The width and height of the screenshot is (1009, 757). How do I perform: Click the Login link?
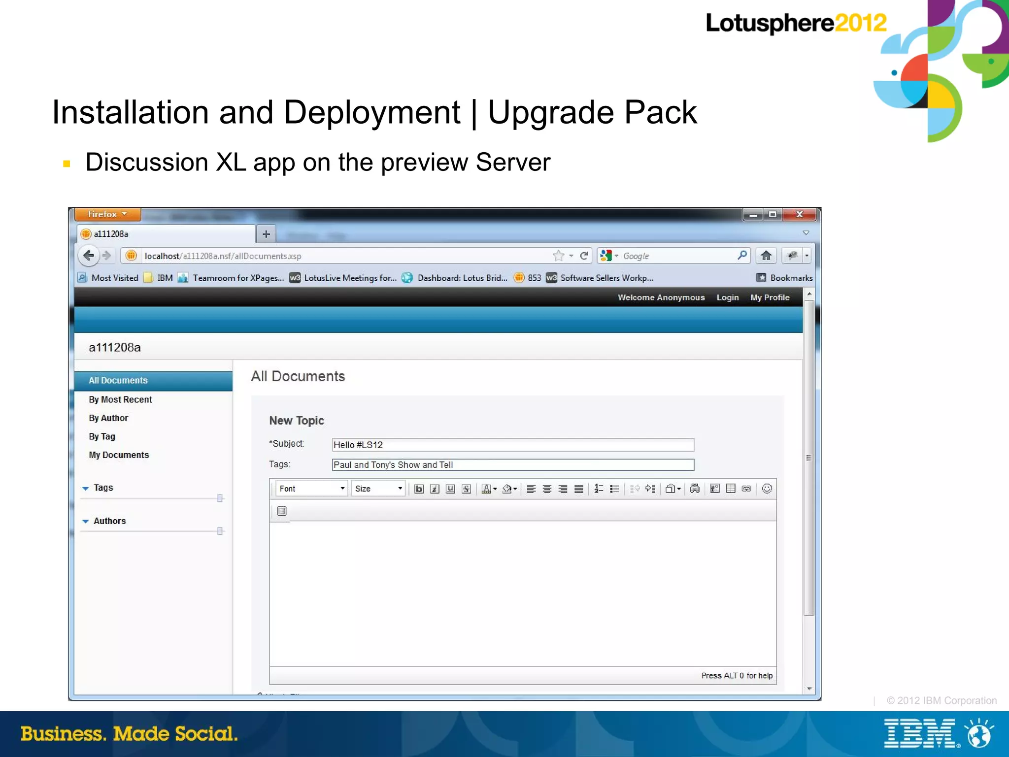[x=728, y=297]
